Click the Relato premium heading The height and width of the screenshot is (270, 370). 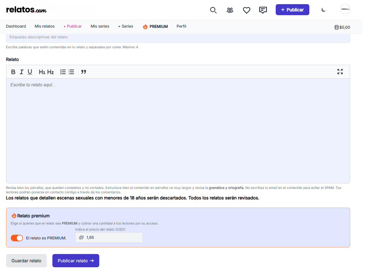tap(33, 216)
